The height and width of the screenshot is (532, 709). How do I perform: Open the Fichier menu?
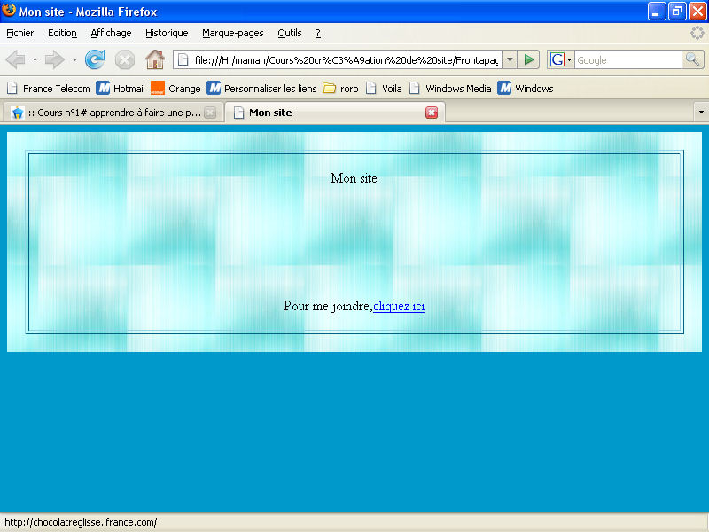click(19, 33)
